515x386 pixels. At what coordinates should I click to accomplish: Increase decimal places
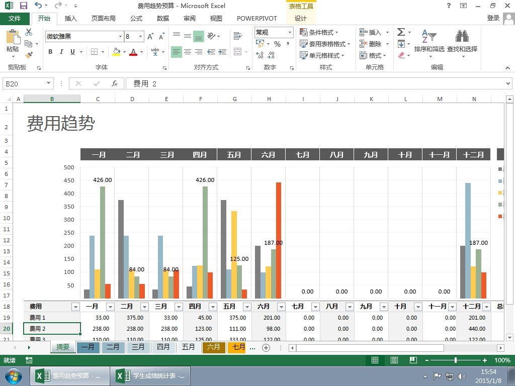click(260, 55)
